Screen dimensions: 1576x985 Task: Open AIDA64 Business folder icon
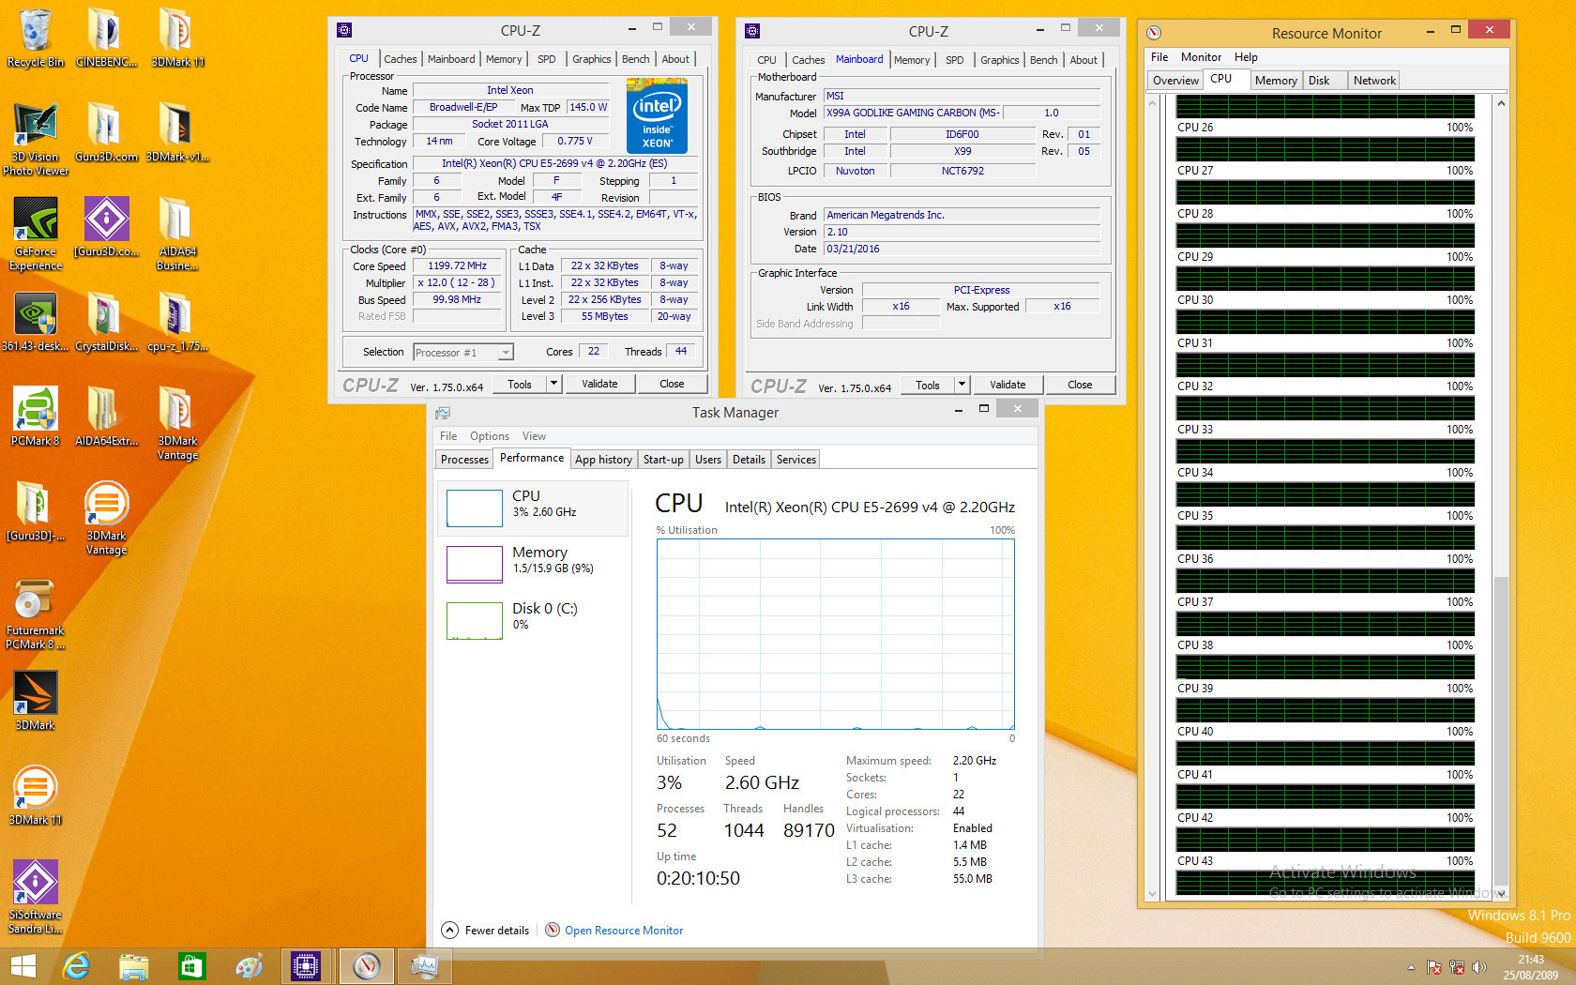[x=177, y=234]
